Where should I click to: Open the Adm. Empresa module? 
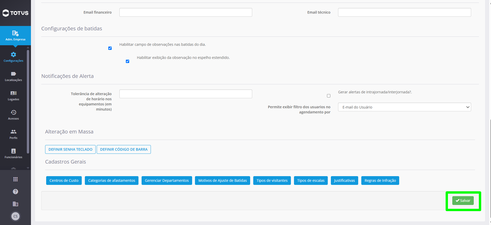15,35
